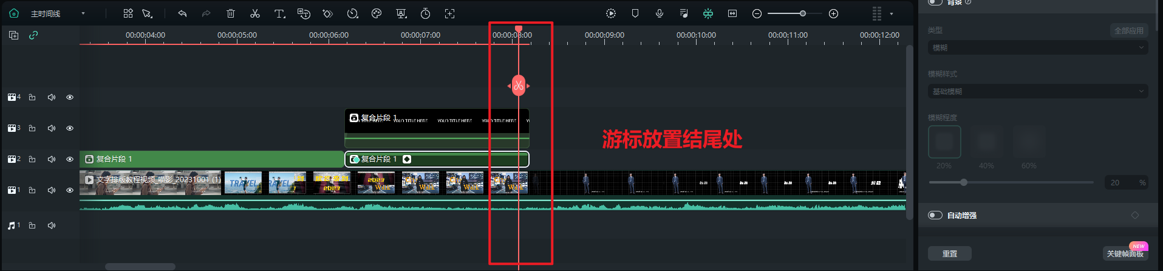Viewport: 1163px width, 271px height.
Task: Click the trash delete icon
Action: [x=231, y=13]
